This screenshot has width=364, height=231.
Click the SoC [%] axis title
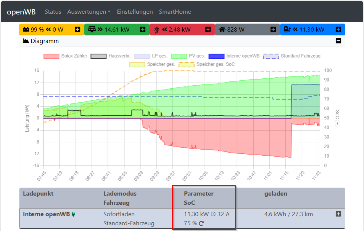pyautogui.click(x=337, y=118)
